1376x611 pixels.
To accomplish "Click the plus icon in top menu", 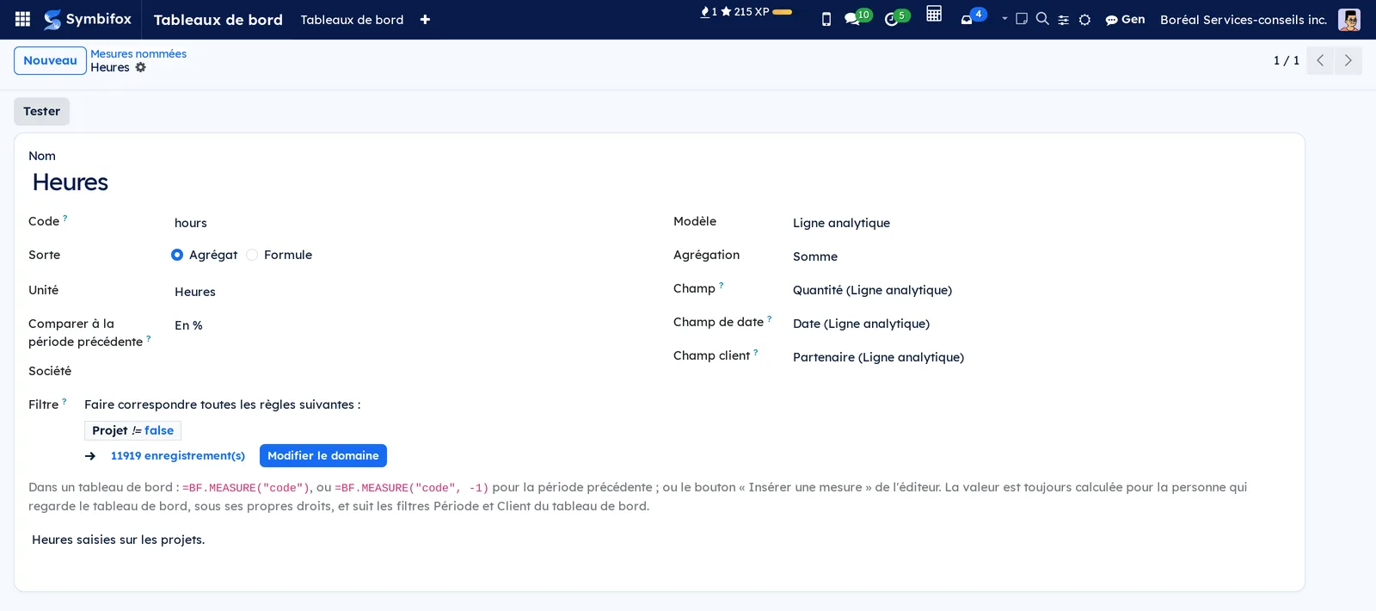I will (x=425, y=19).
